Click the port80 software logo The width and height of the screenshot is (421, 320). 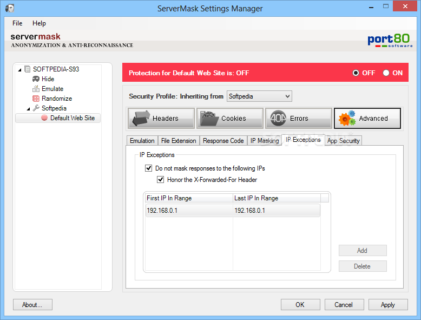coord(390,41)
